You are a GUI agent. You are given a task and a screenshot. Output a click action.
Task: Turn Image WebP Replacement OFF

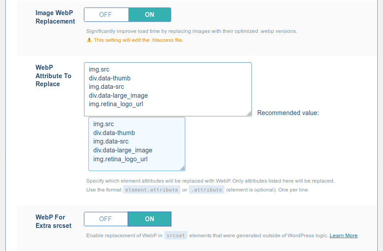click(x=106, y=15)
